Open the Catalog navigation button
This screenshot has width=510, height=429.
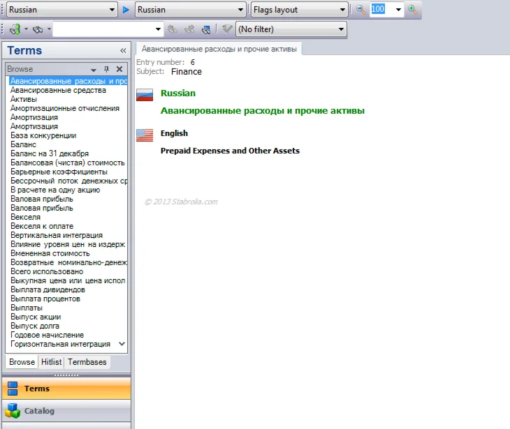point(66,411)
